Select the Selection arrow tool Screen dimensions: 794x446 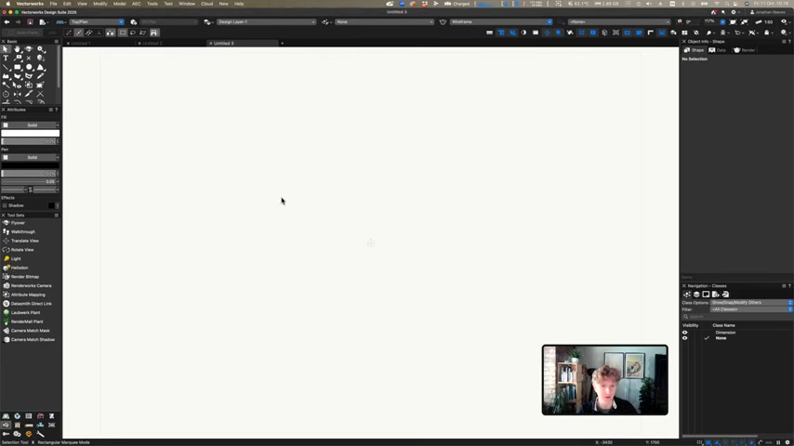6,49
